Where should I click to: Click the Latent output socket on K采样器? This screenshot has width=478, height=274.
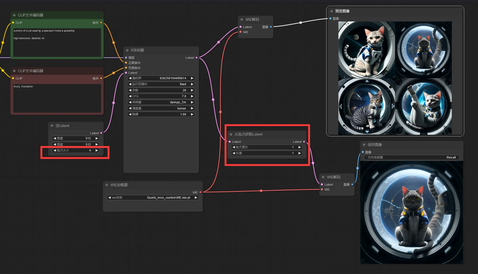pos(197,58)
